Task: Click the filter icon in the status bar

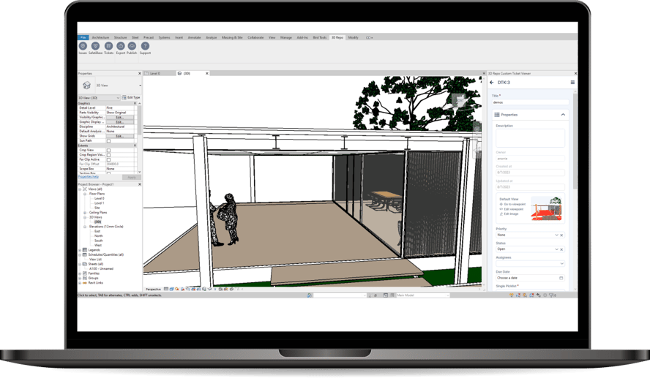Action: point(552,295)
